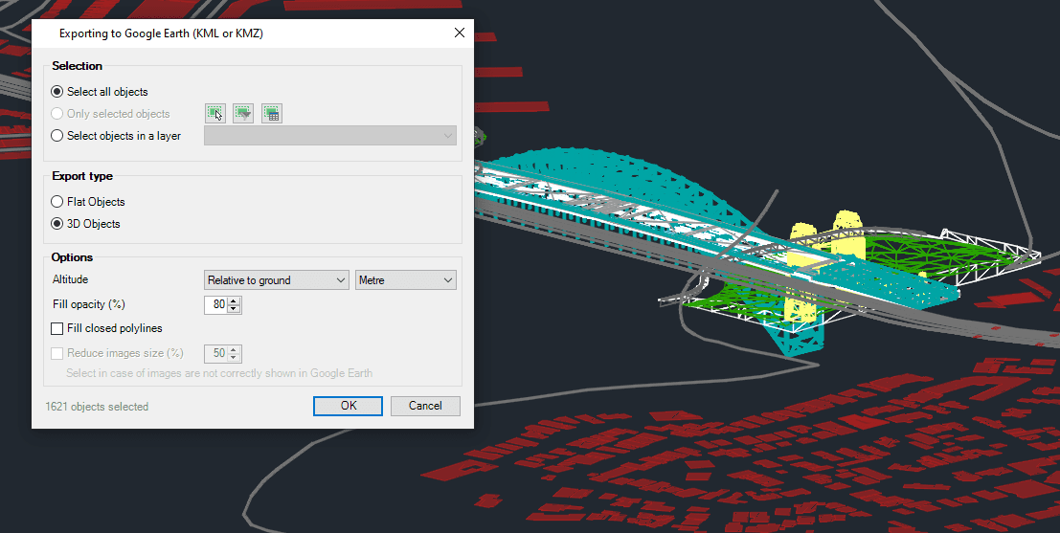The height and width of the screenshot is (533, 1060).
Task: Expand the layer selection dropdown
Action: tap(330, 136)
